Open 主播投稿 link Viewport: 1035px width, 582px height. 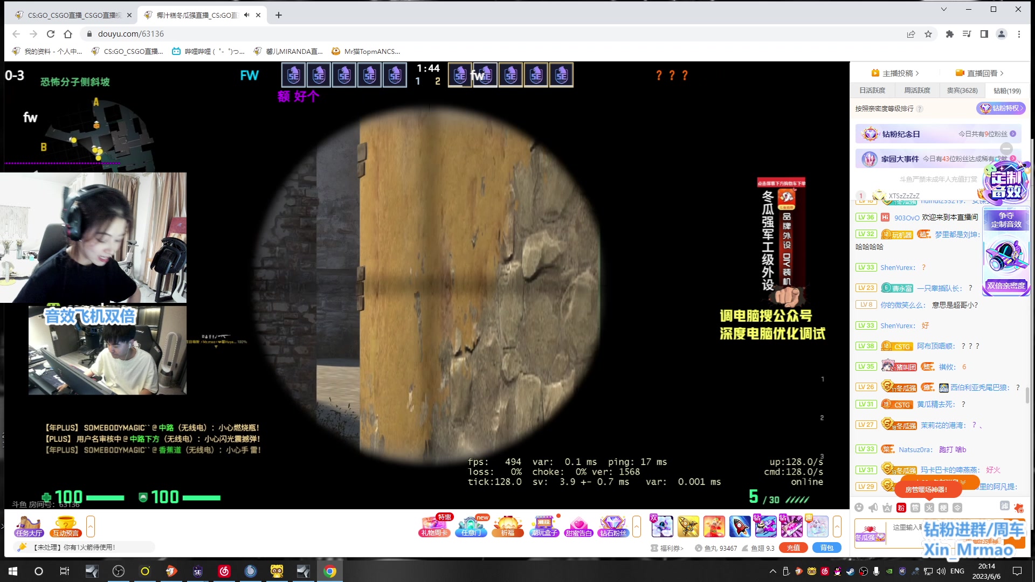point(895,73)
